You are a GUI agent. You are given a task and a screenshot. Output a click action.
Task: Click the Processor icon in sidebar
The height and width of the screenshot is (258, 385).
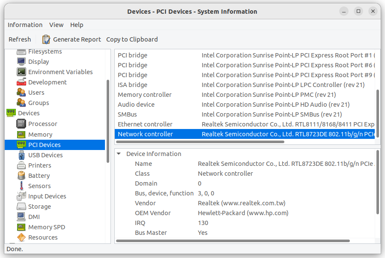[21, 124]
